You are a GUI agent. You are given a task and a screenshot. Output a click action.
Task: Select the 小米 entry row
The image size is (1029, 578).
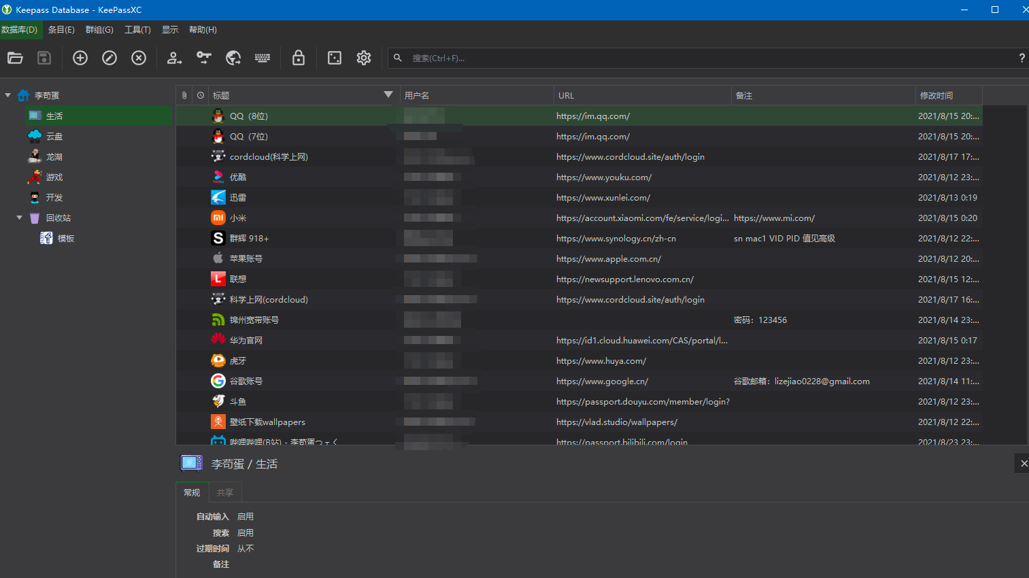(579, 218)
